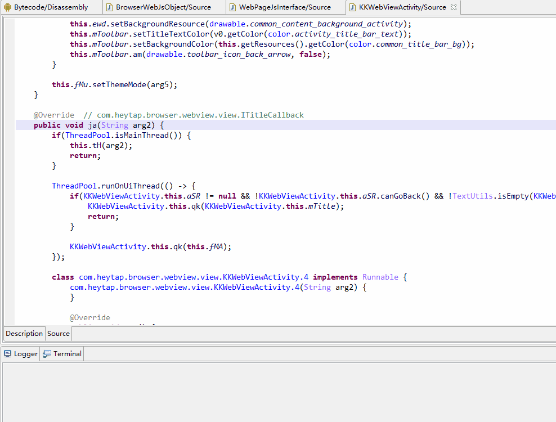Screen dimensions: 556x422
Task: Click the 'mTitle' field reference
Action: tap(322, 206)
